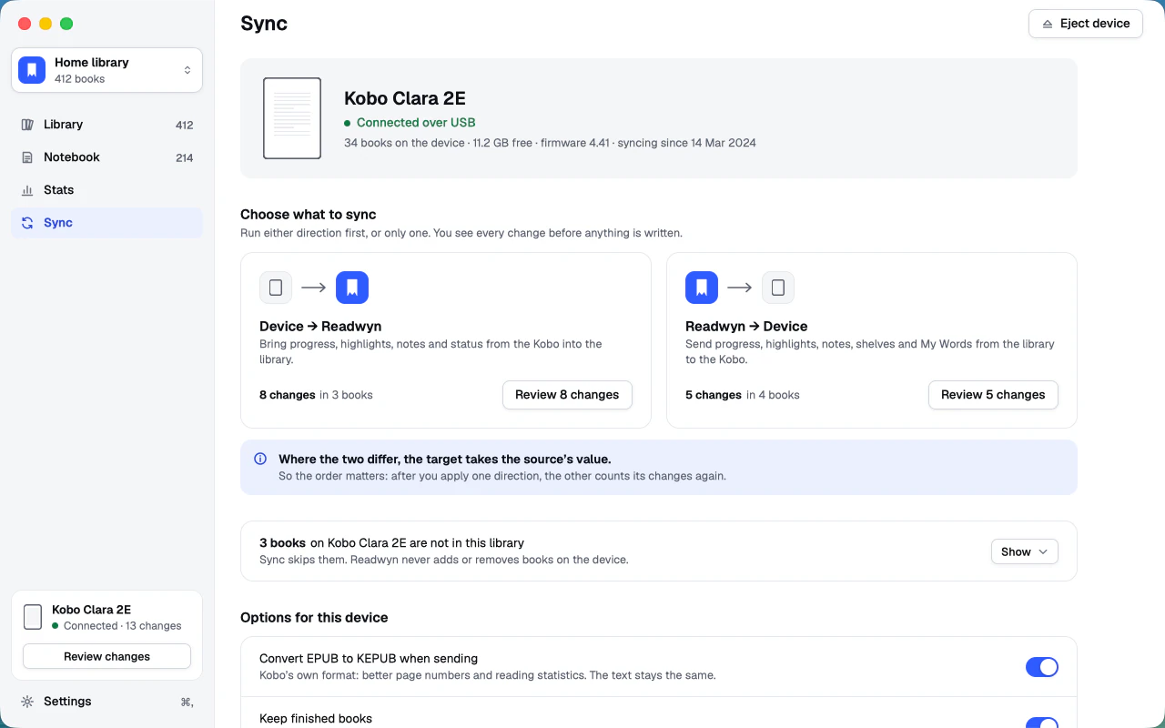Click the device icon in the Device → Readwyn card
This screenshot has height=728, width=1165.
pos(276,288)
